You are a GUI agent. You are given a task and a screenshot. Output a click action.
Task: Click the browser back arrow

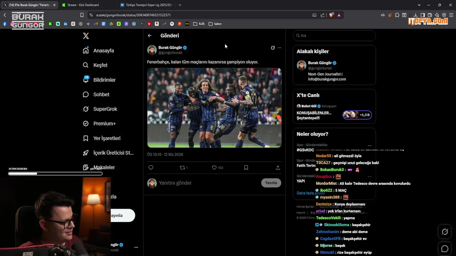tap(5, 15)
